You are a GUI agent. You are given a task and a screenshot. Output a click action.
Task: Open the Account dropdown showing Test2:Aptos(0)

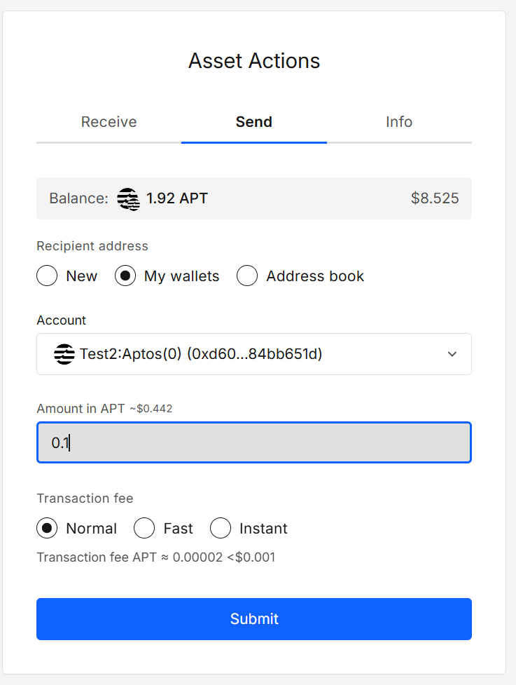pos(238,354)
